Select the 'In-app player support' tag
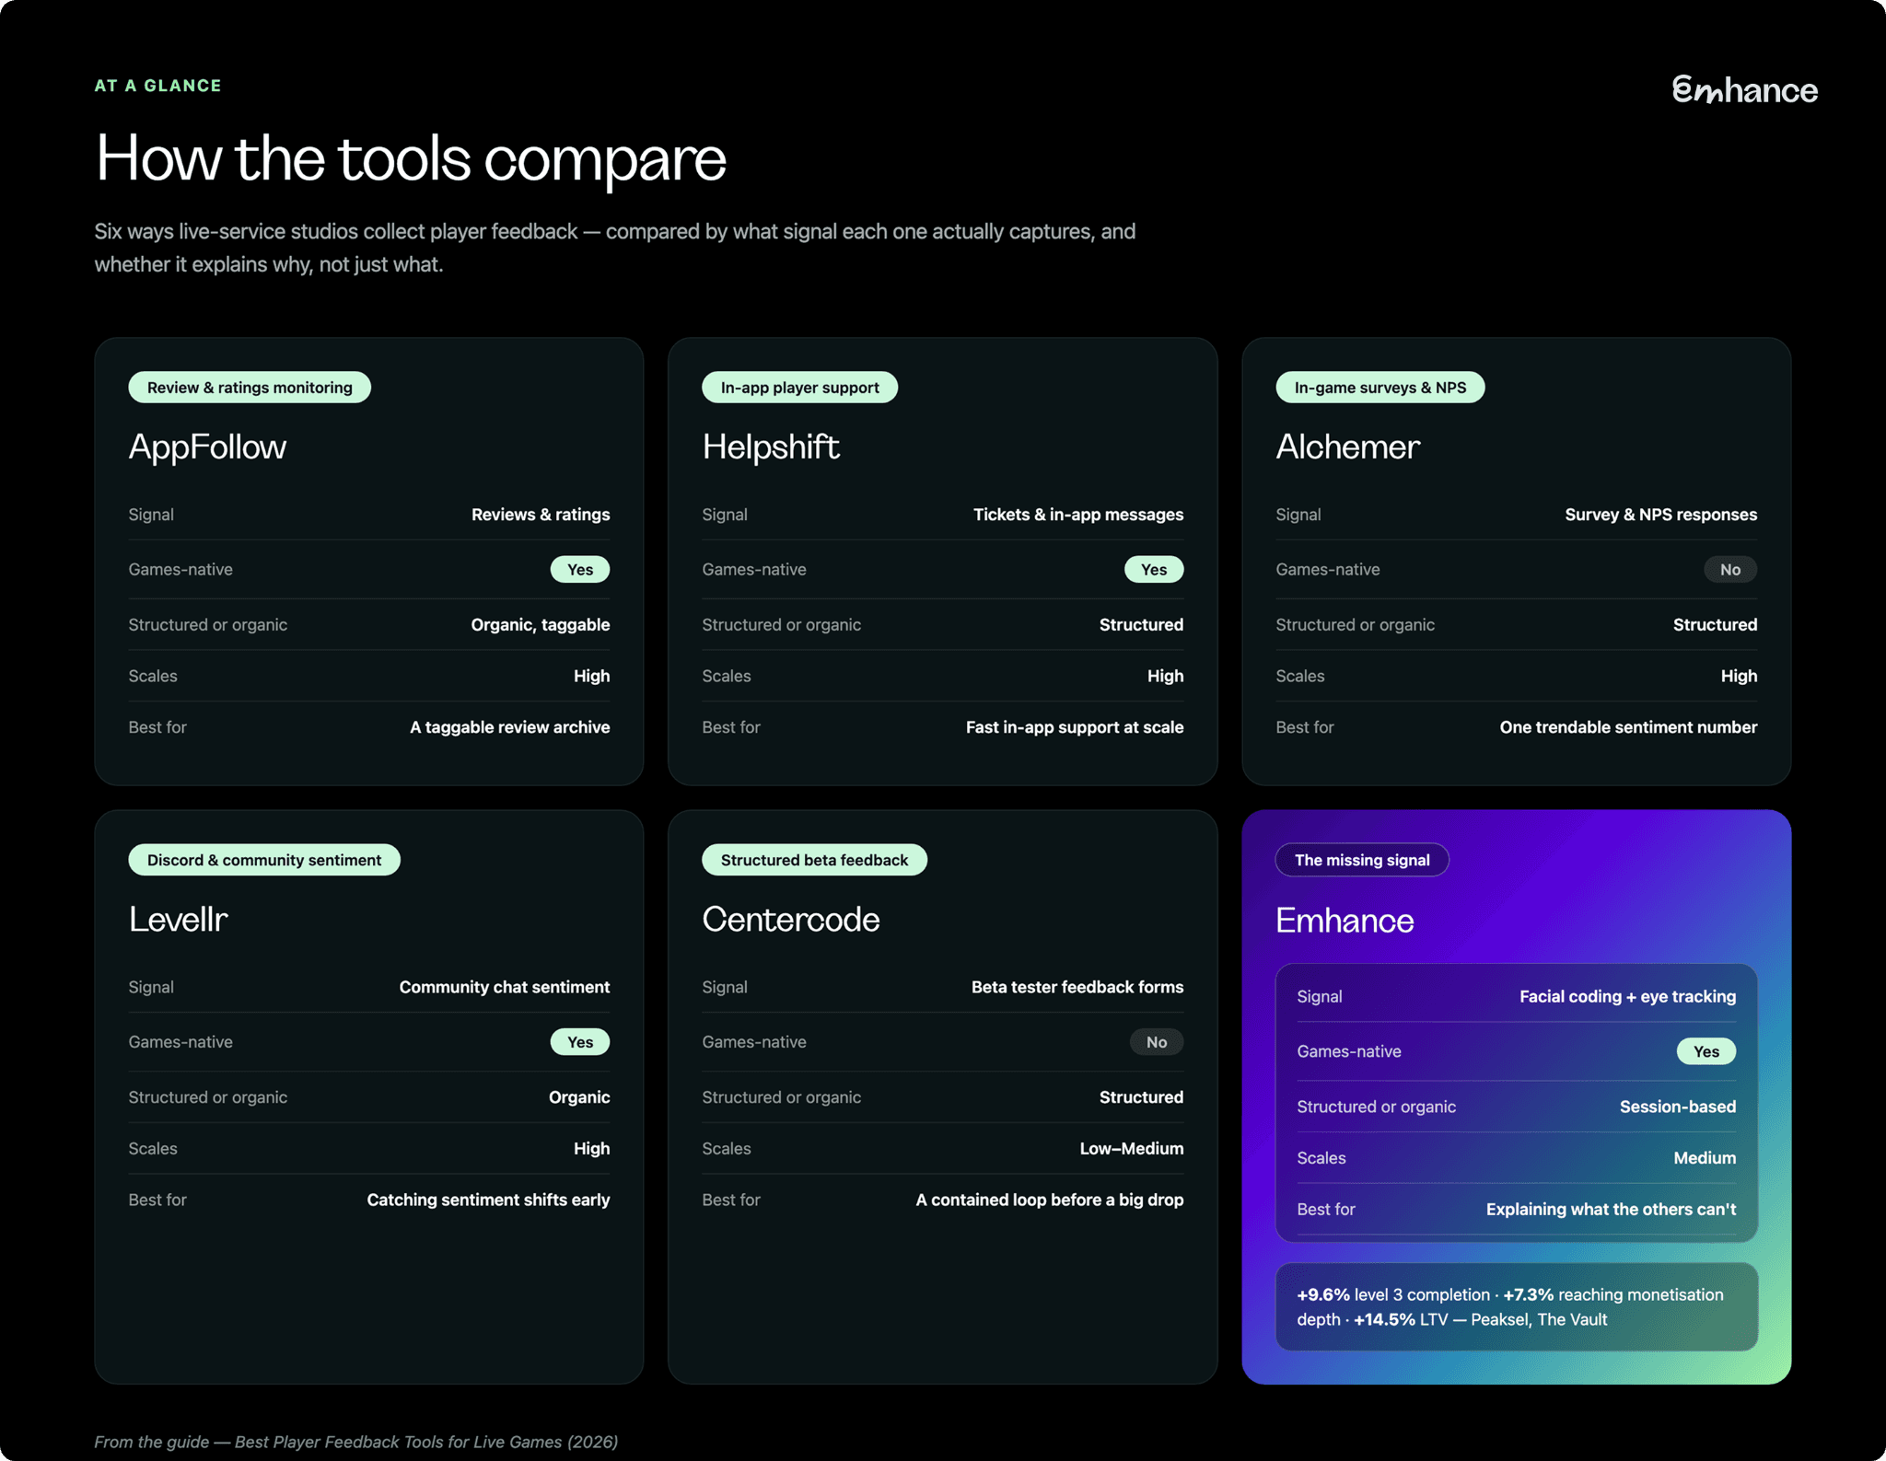This screenshot has width=1886, height=1461. (x=799, y=388)
